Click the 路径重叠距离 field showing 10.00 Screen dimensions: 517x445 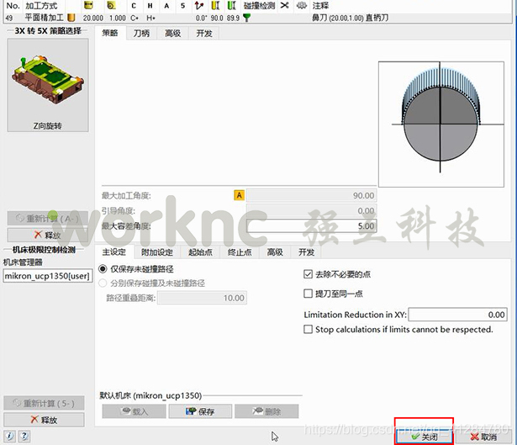click(x=202, y=298)
